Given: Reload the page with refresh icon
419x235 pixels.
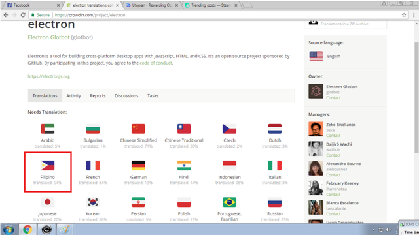Looking at the screenshot, I should pyautogui.click(x=23, y=15).
